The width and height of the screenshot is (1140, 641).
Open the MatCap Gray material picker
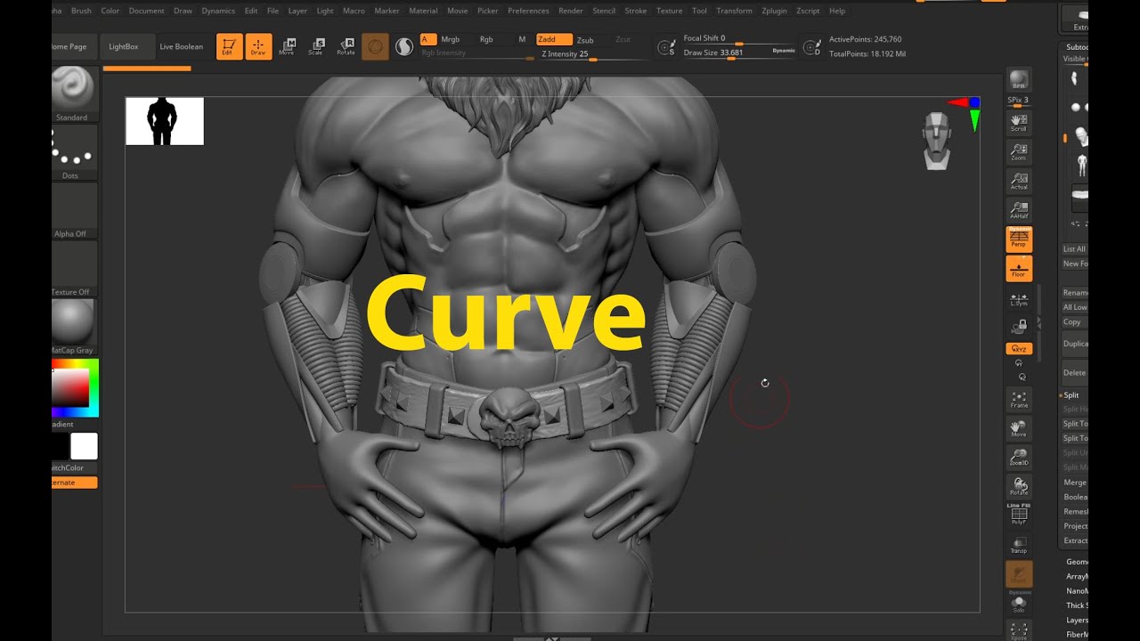(x=73, y=327)
